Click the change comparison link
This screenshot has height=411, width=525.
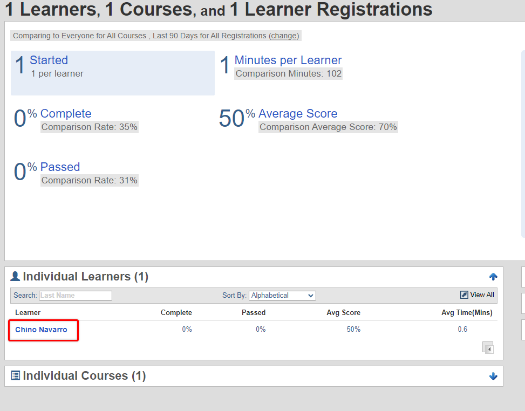point(284,36)
